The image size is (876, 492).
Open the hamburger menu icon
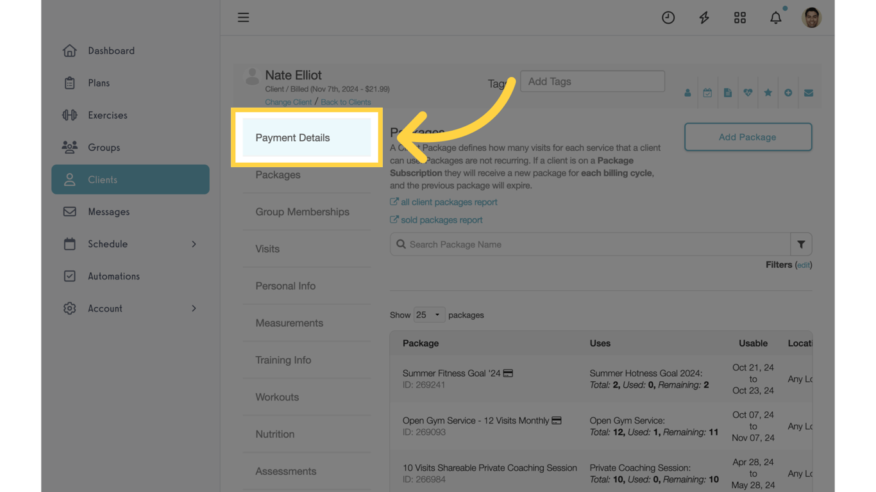pos(243,17)
